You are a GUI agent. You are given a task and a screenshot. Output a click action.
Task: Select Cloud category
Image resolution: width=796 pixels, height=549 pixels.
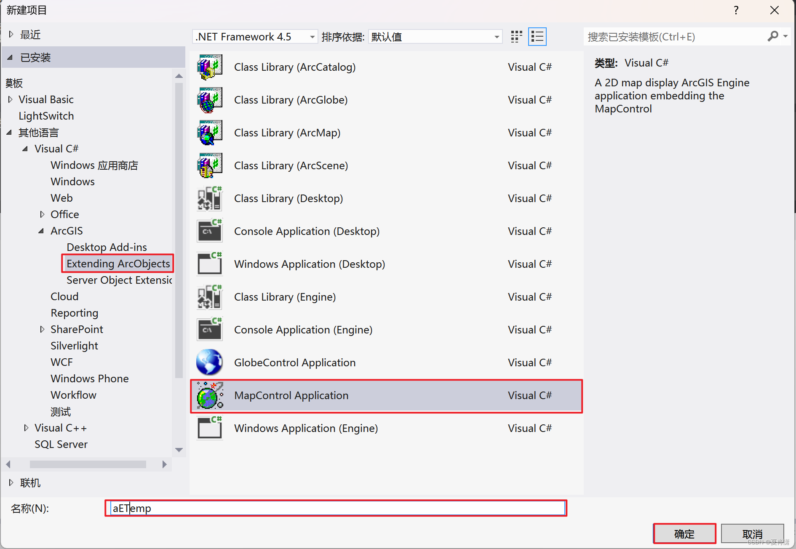click(x=64, y=296)
